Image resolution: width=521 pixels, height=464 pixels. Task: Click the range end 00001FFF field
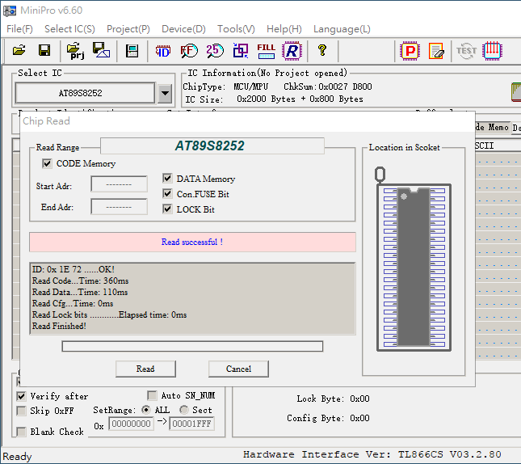click(x=191, y=424)
